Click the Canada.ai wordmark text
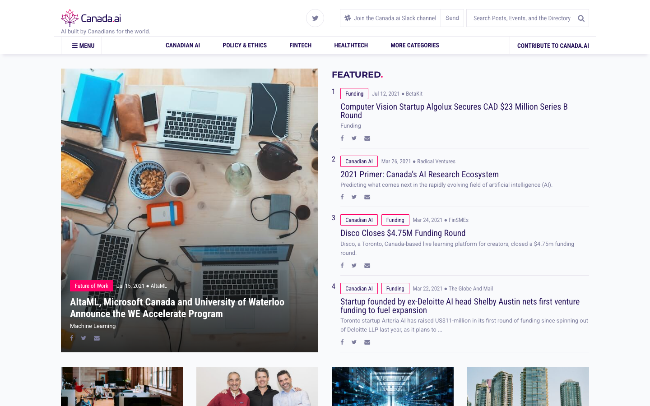The height and width of the screenshot is (406, 650). [x=101, y=18]
